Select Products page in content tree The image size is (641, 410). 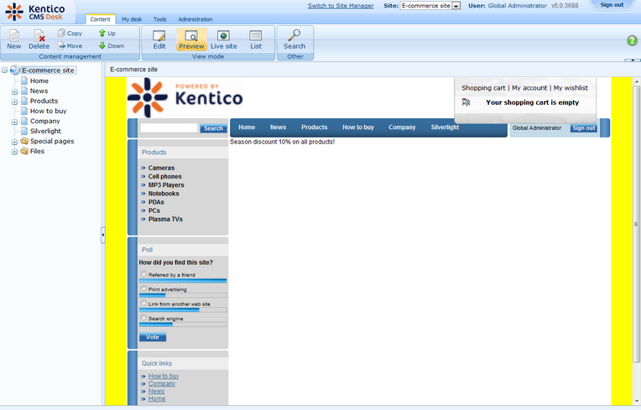(44, 101)
